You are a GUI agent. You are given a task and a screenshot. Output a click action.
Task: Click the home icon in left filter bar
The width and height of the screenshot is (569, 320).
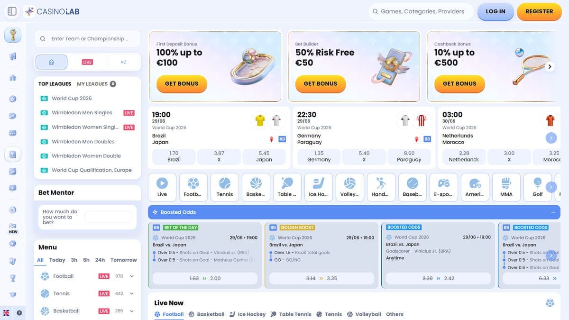52,62
